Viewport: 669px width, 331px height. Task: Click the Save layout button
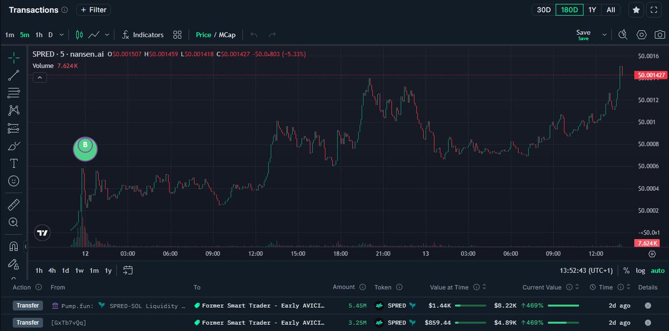pos(583,32)
